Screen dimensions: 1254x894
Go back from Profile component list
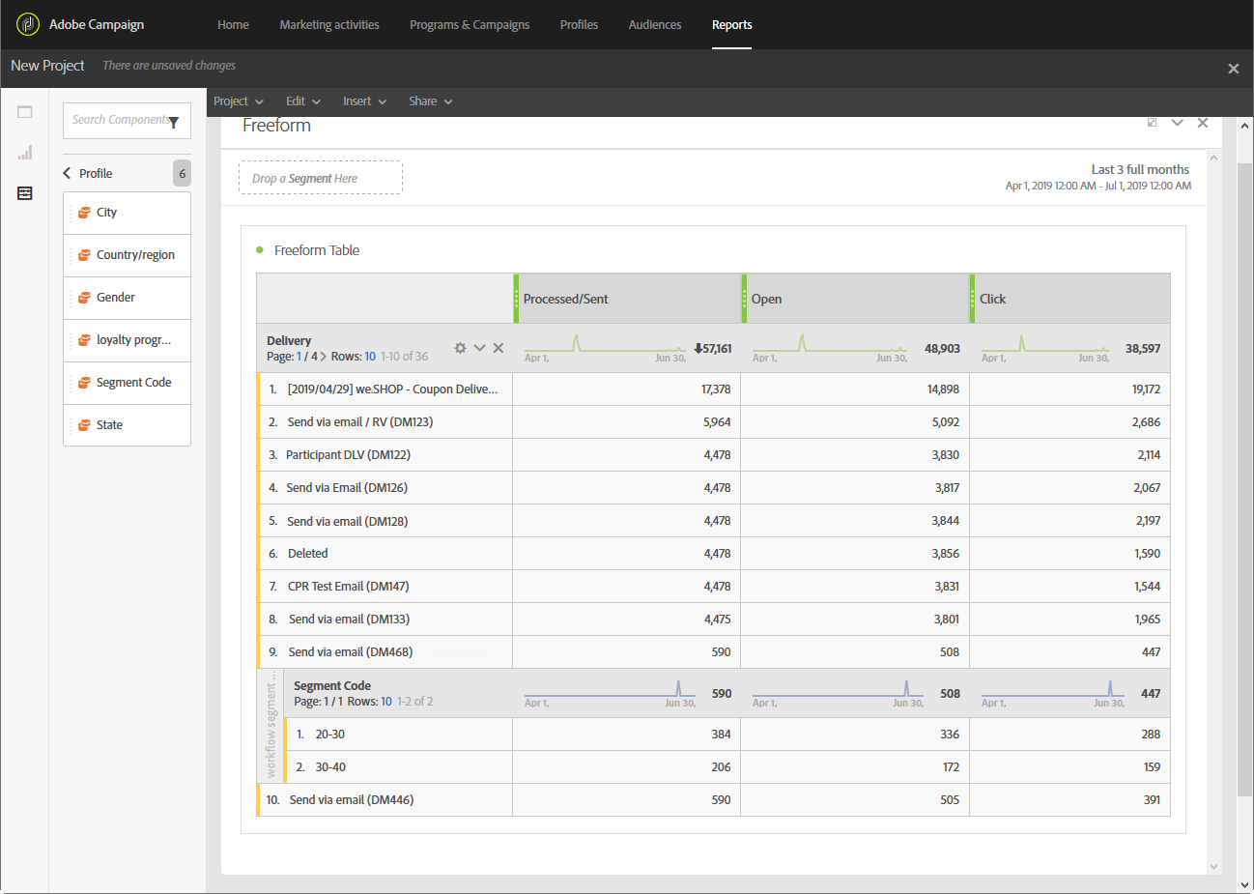[x=67, y=173]
